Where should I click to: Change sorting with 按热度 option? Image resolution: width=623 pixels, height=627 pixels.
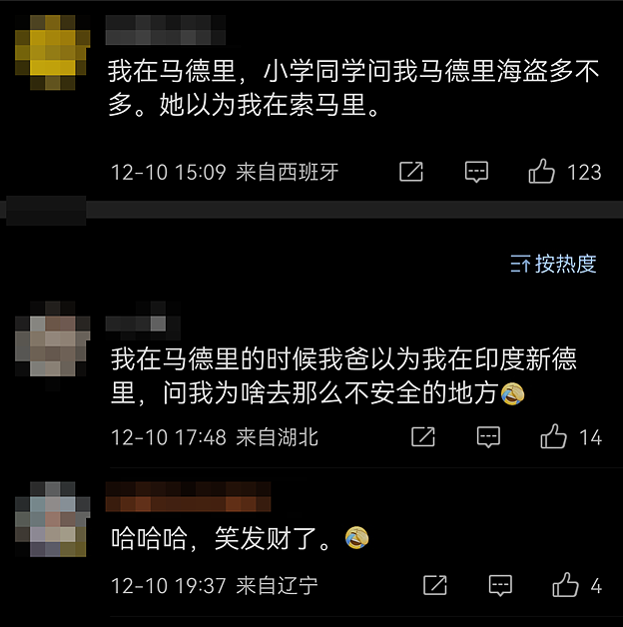pos(553,264)
